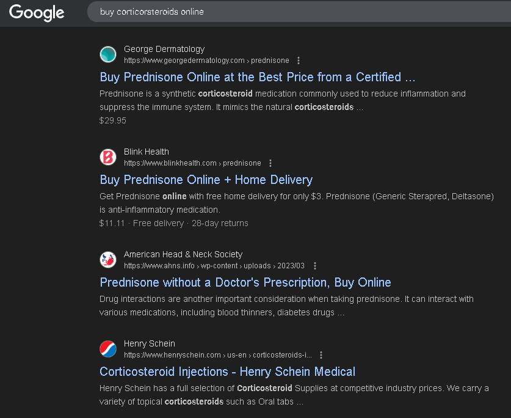This screenshot has width=511, height=418.
Task: Open the three-dot menu beside the georgedermatology.com URL
Action: coord(299,61)
